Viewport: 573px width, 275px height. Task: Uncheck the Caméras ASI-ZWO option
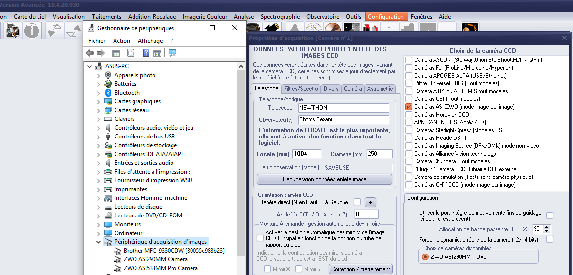[409, 107]
